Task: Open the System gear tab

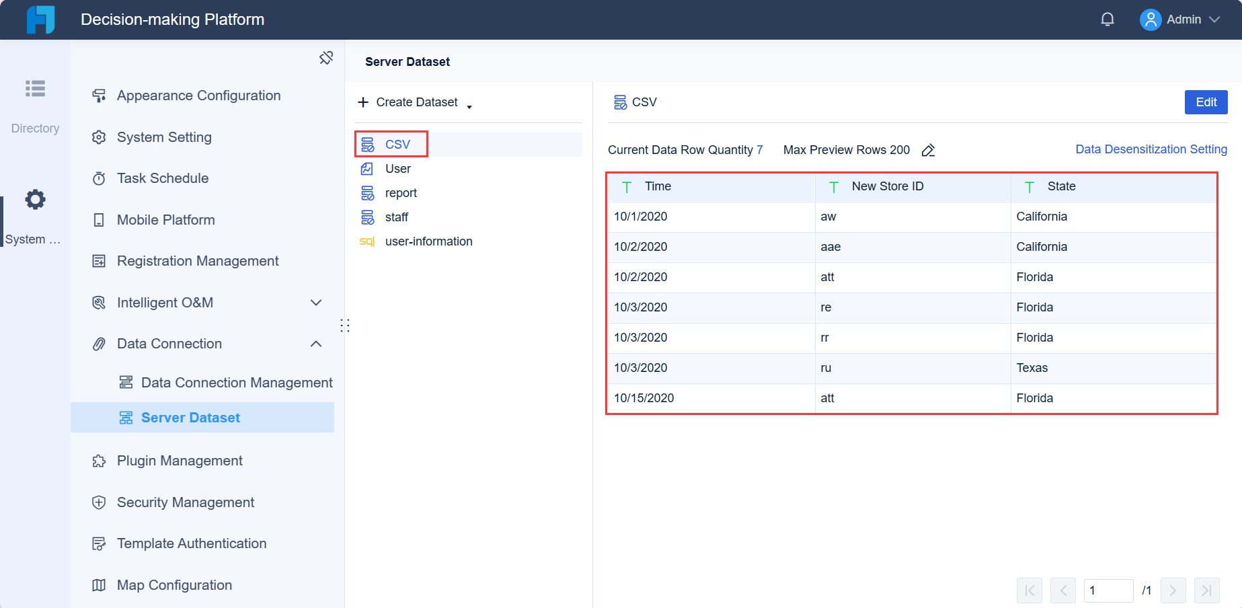Action: (x=35, y=199)
